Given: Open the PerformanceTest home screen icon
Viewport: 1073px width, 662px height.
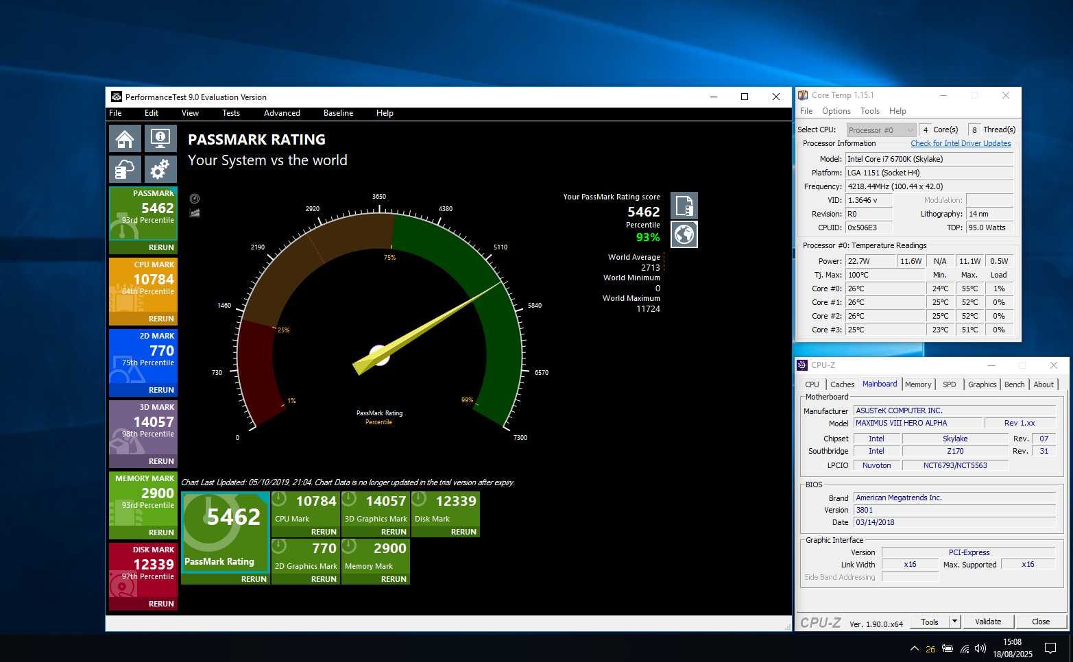Looking at the screenshot, I should [x=125, y=138].
